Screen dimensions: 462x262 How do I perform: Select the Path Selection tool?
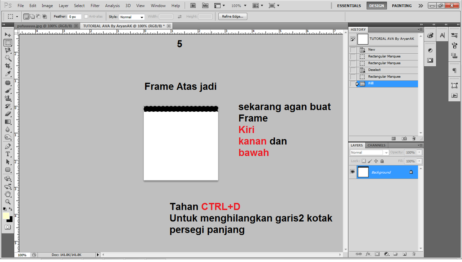point(8,162)
